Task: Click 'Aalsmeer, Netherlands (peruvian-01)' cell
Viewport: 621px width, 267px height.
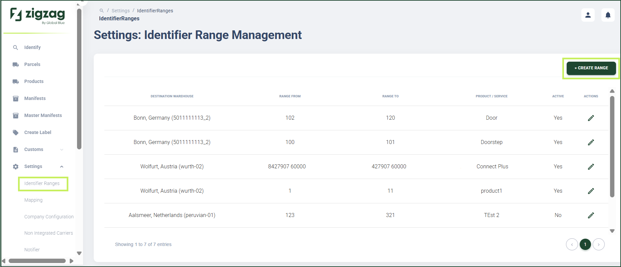Action: 172,215
